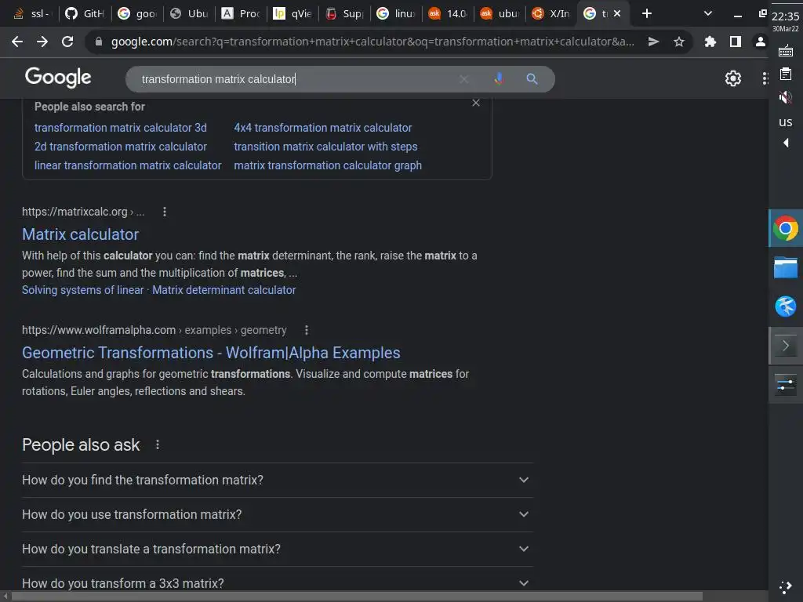The height and width of the screenshot is (602, 803).
Task: Open the file manager folder icon in dock
Action: point(786,267)
